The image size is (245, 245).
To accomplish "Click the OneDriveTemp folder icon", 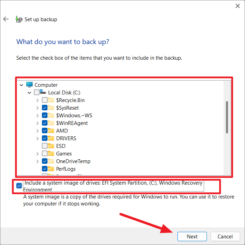I will pyautogui.click(x=51, y=161).
